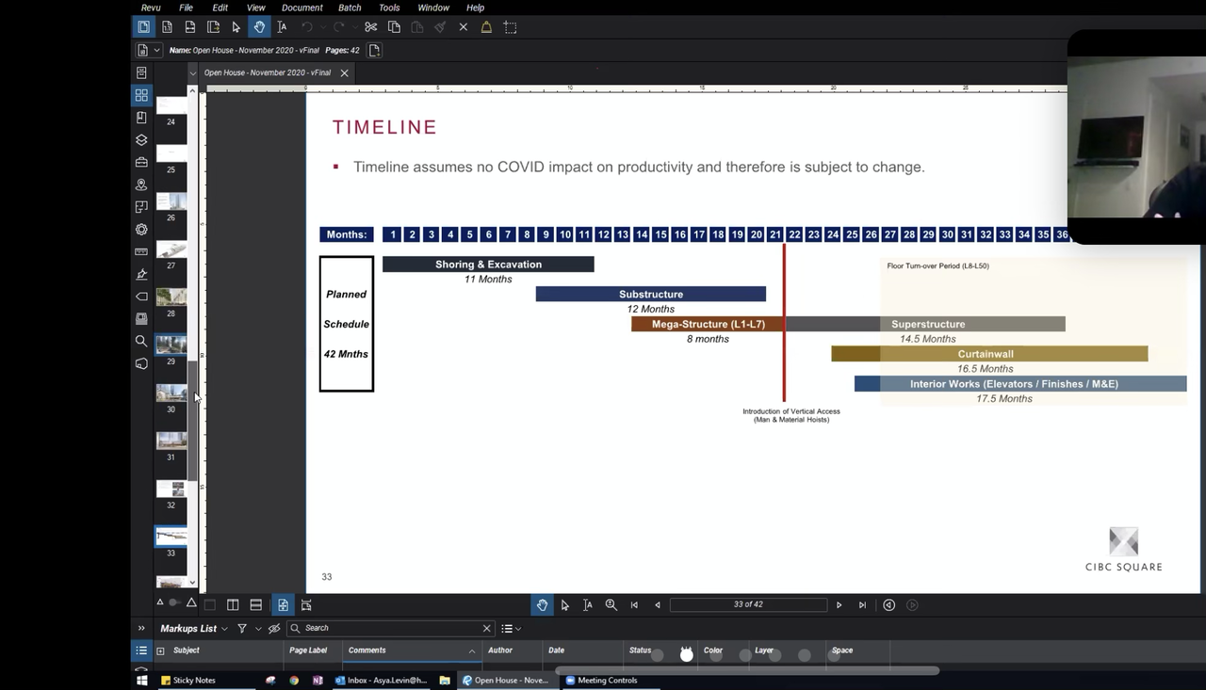Viewport: 1206px width, 690px height.
Task: Go to next page button
Action: [x=839, y=605]
